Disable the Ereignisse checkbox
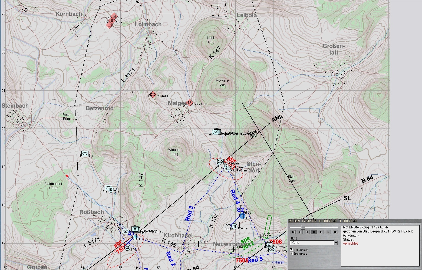The width and height of the screenshot is (422, 270). tap(291, 254)
